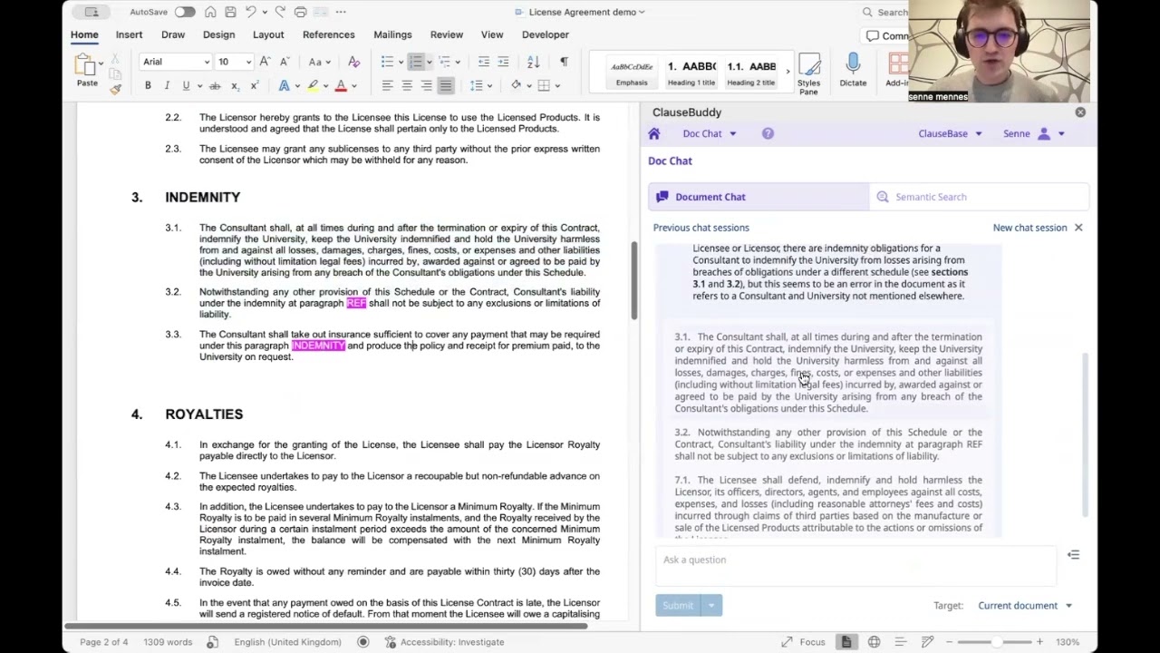Open Previous chat sessions
Image resolution: width=1160 pixels, height=653 pixels.
pos(701,228)
